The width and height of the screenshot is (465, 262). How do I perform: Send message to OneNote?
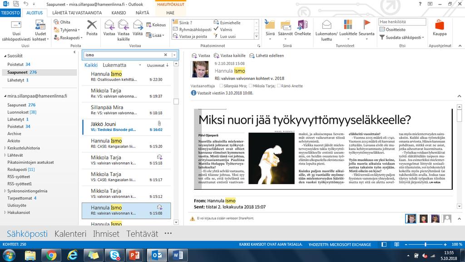tap(302, 28)
